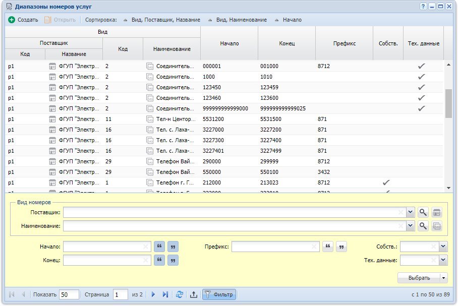Click the green Создать plus icon

(x=12, y=20)
